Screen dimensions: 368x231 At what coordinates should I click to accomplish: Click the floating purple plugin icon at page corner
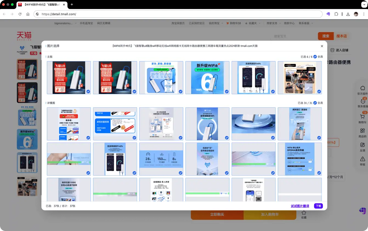pyautogui.click(x=363, y=211)
